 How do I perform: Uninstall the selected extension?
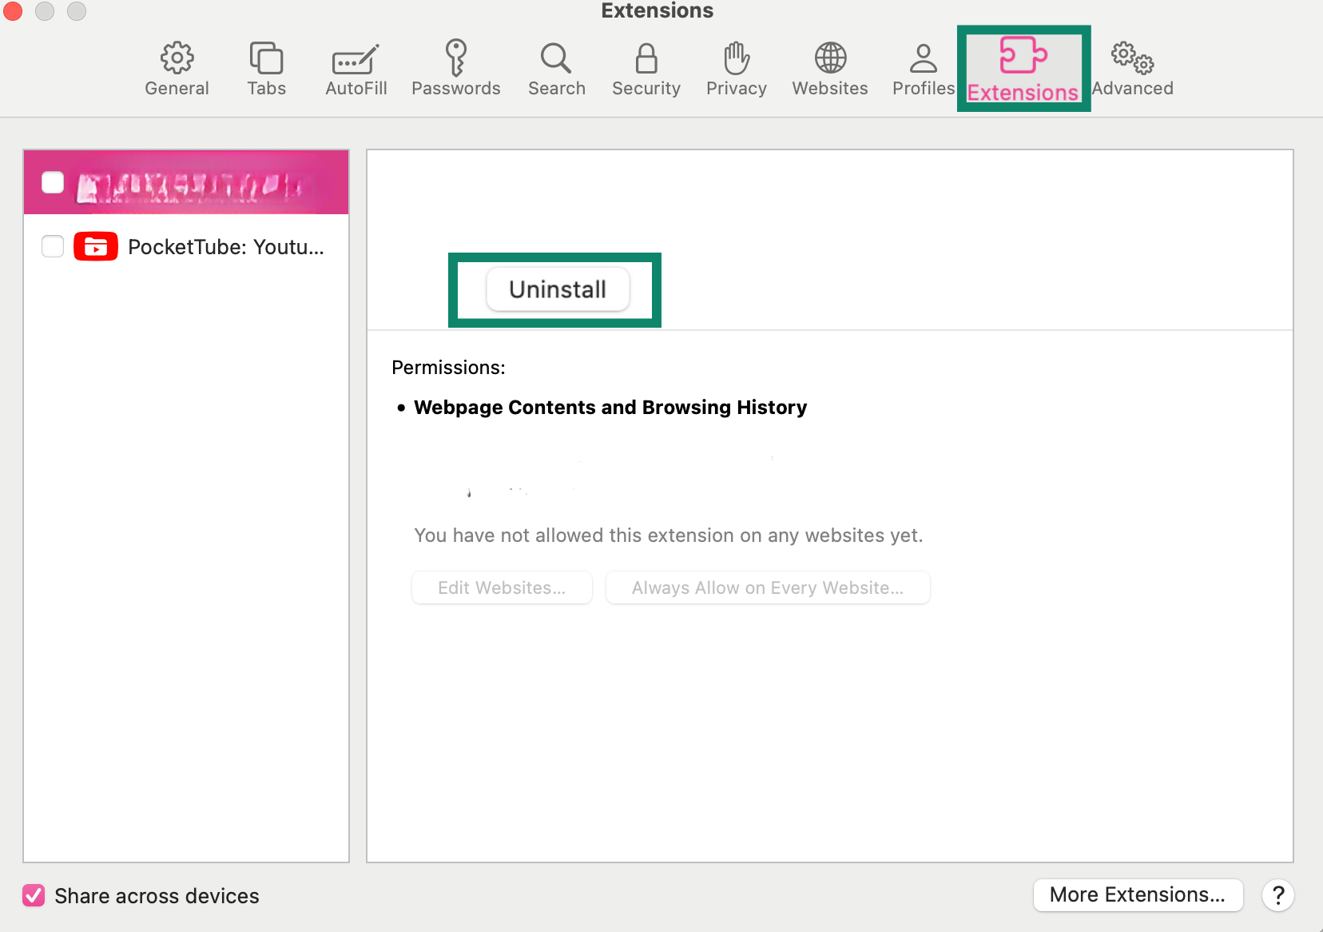(x=557, y=289)
